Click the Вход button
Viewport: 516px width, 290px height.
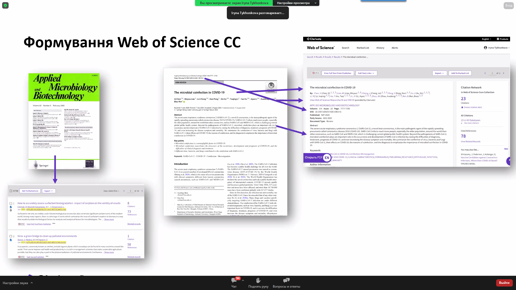tap(508, 5)
